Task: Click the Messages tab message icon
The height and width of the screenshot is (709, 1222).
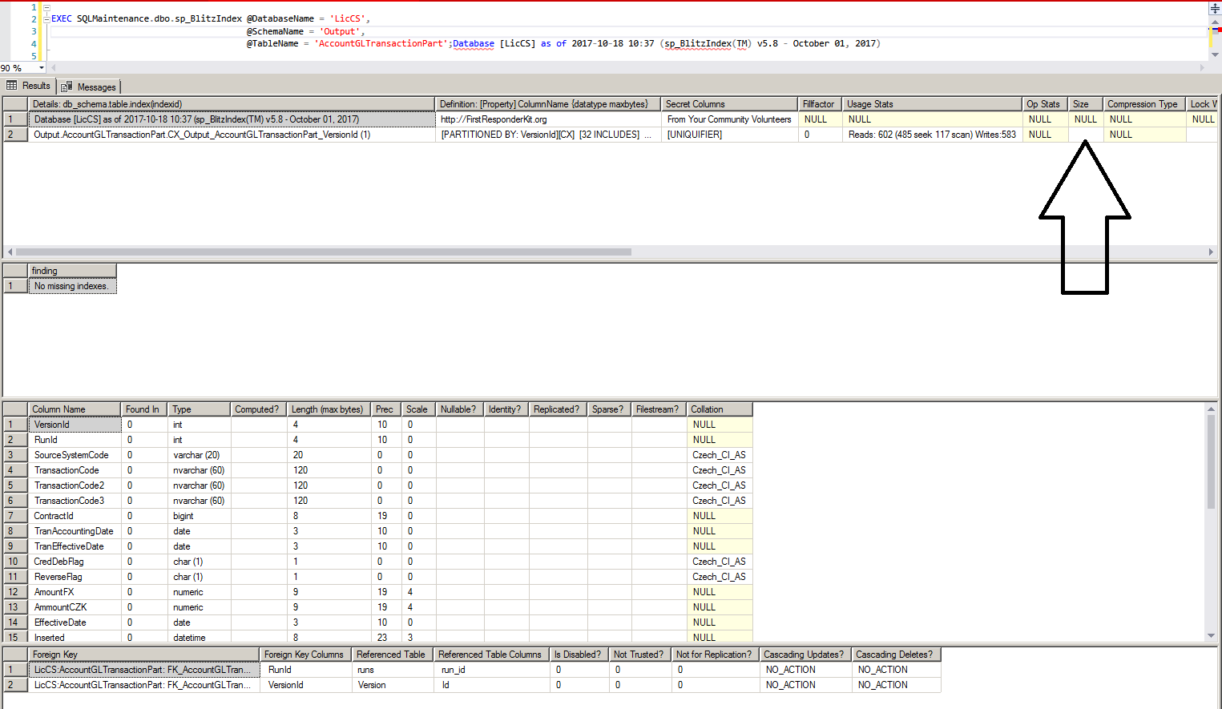Action: (67, 86)
